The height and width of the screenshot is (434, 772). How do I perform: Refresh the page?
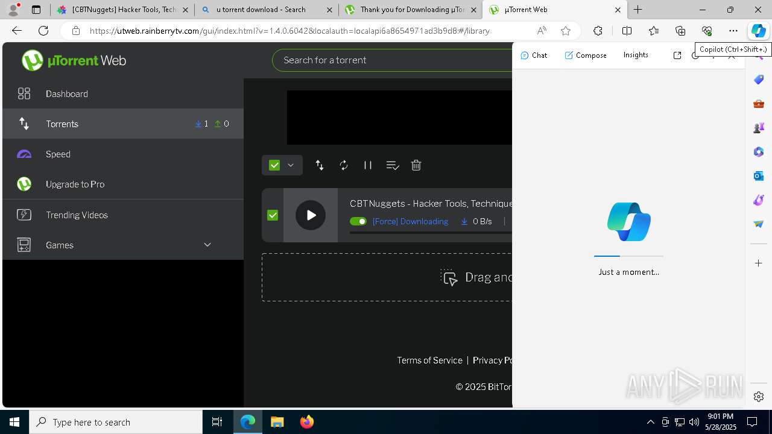click(x=43, y=31)
